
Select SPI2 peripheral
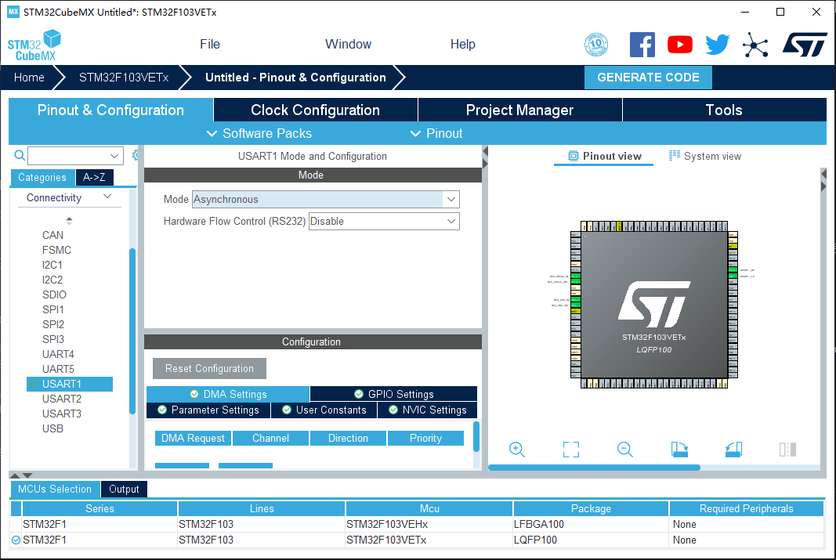[x=52, y=324]
